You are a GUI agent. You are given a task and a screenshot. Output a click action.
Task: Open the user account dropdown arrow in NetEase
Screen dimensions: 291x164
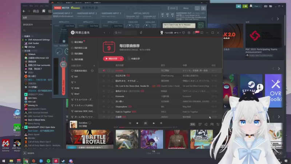coord(180,33)
